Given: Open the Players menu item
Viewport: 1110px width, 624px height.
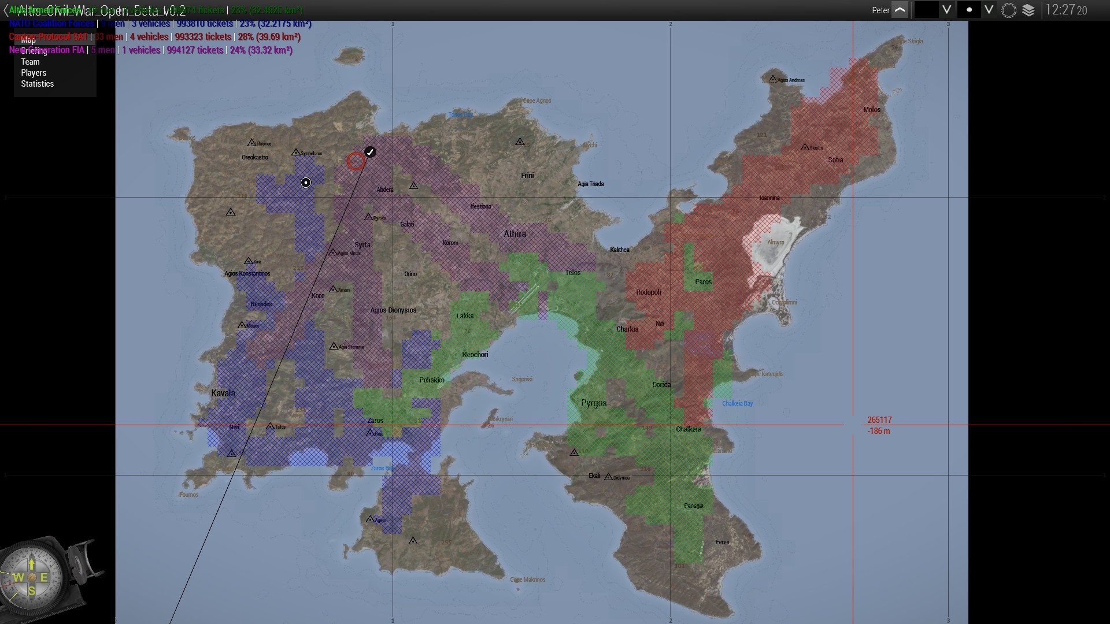Looking at the screenshot, I should pyautogui.click(x=34, y=73).
